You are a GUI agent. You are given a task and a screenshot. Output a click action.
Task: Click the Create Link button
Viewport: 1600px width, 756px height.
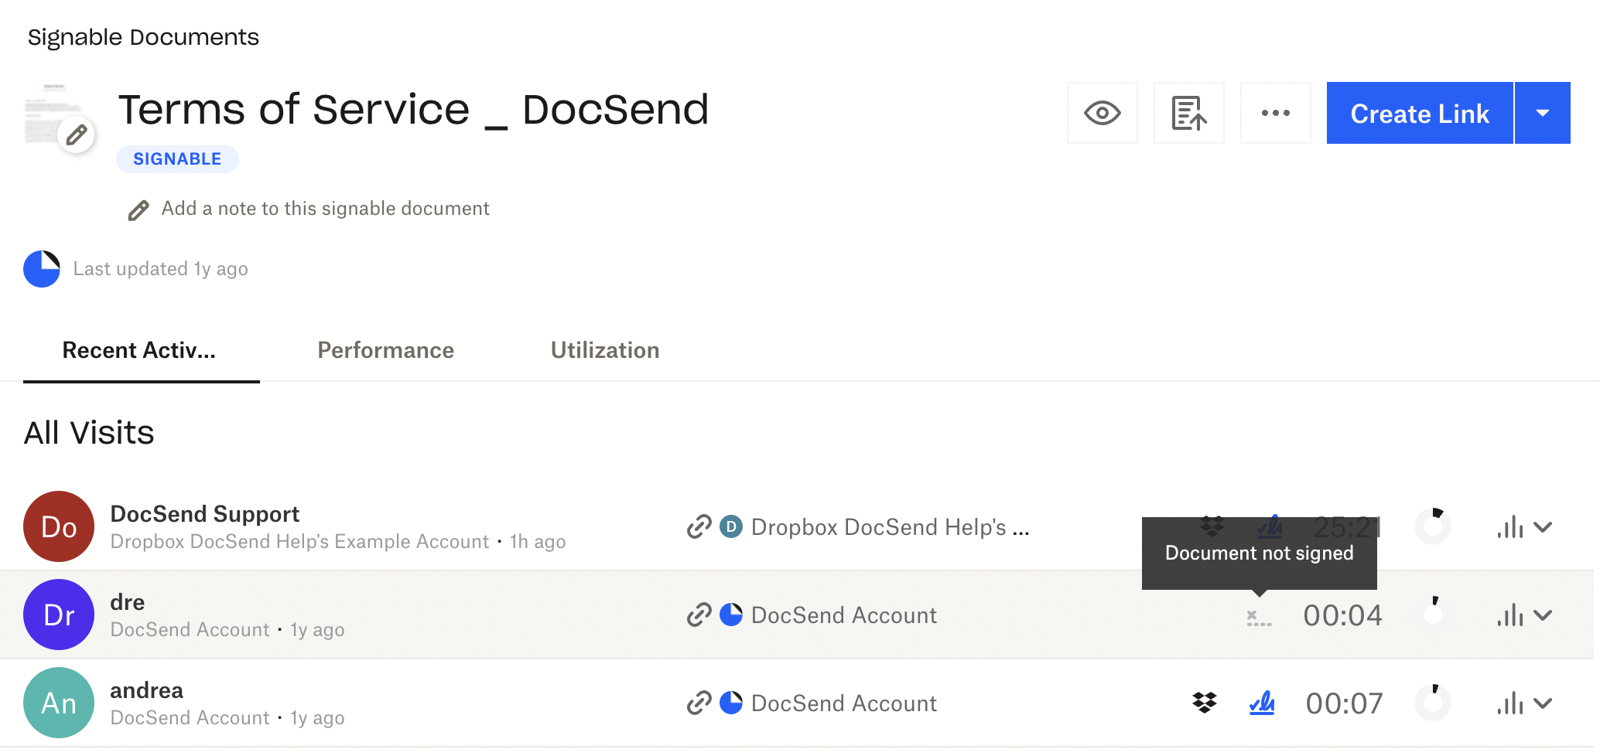pos(1419,113)
